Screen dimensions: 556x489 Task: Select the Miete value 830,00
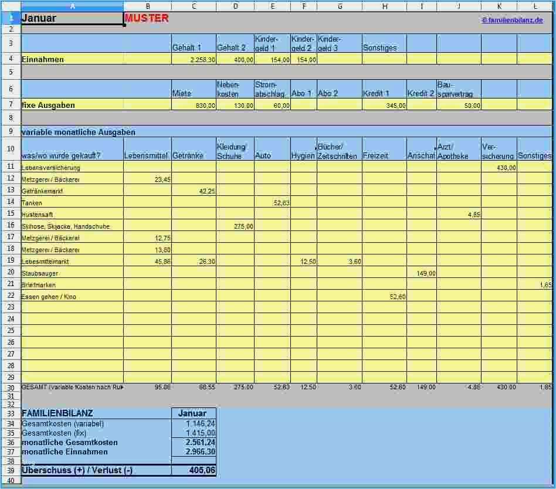click(x=194, y=104)
